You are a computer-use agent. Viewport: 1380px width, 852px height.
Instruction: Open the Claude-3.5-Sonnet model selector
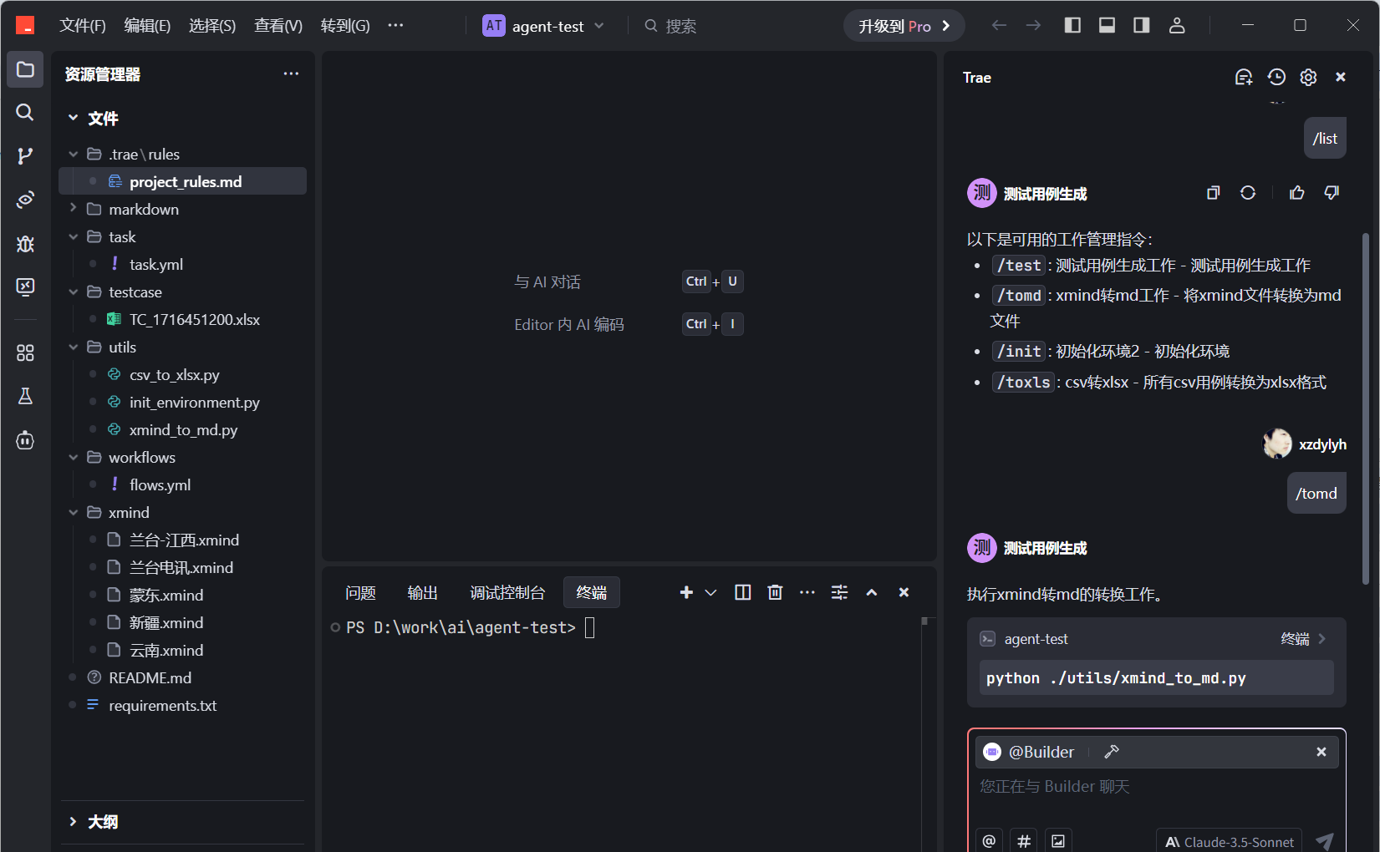pyautogui.click(x=1229, y=841)
